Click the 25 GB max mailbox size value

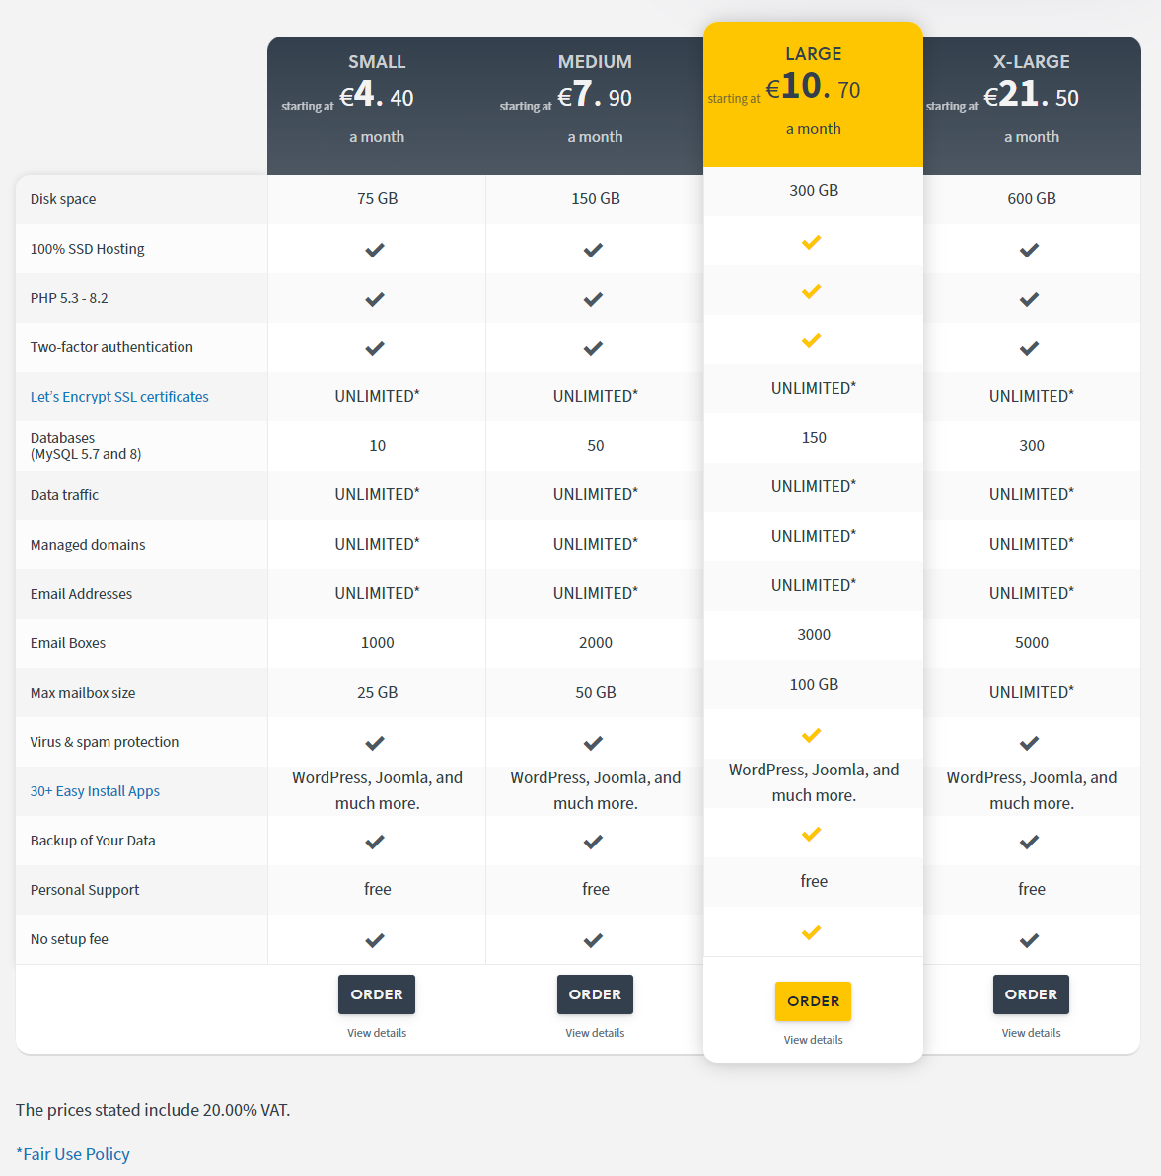tap(377, 693)
